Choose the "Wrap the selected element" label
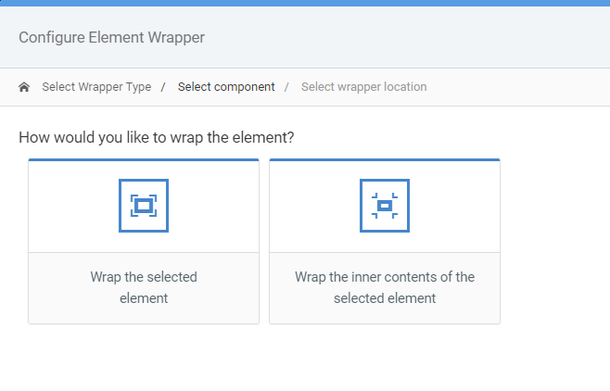 click(144, 287)
